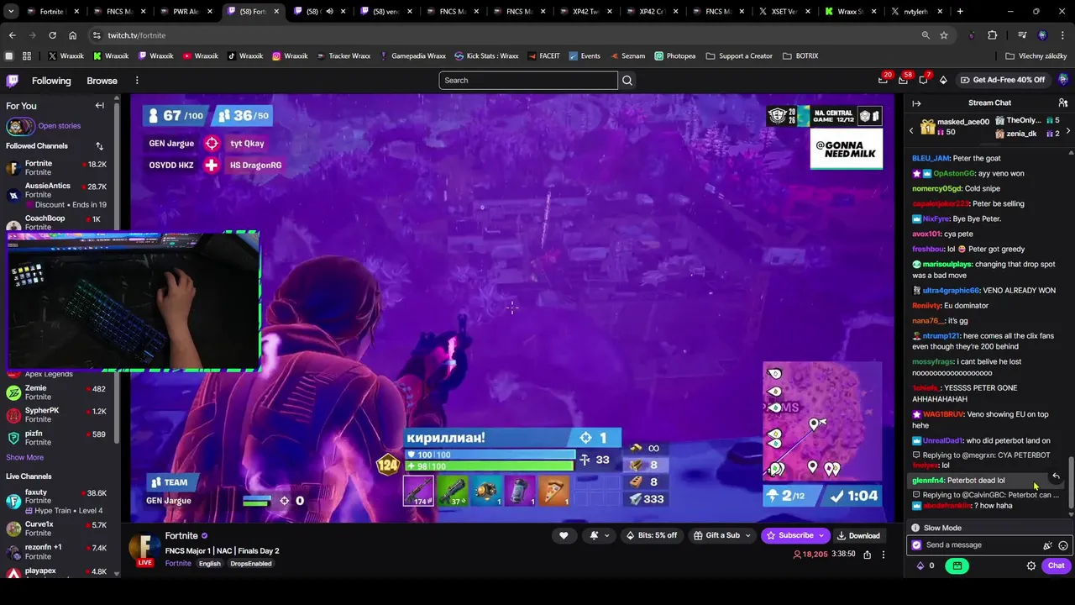
Task: Open the Support a Creator bookmarks folder
Action: pyautogui.click(x=739, y=56)
